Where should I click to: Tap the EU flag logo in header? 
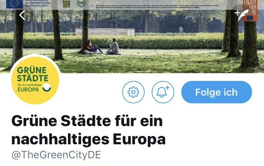14,4
